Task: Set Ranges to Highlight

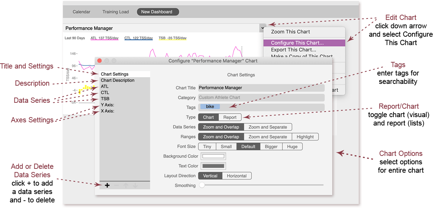Action: tap(305, 137)
